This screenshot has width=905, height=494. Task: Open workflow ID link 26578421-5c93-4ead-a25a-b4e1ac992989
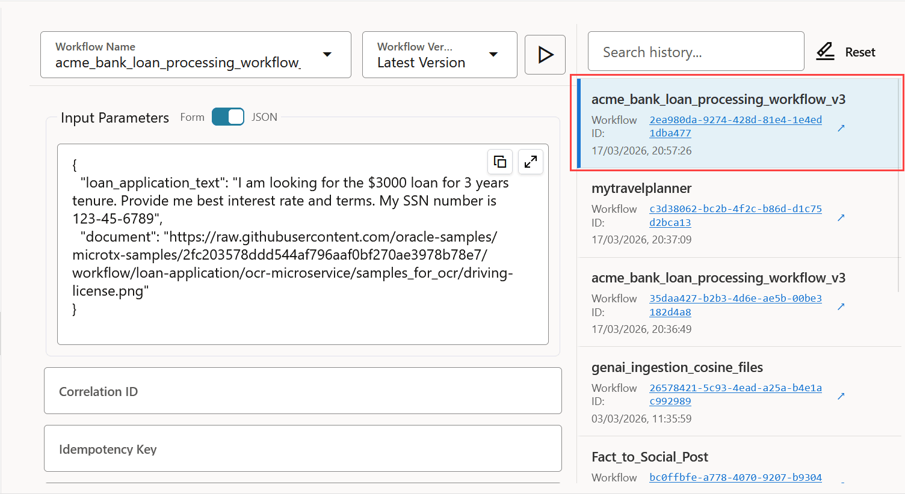735,394
